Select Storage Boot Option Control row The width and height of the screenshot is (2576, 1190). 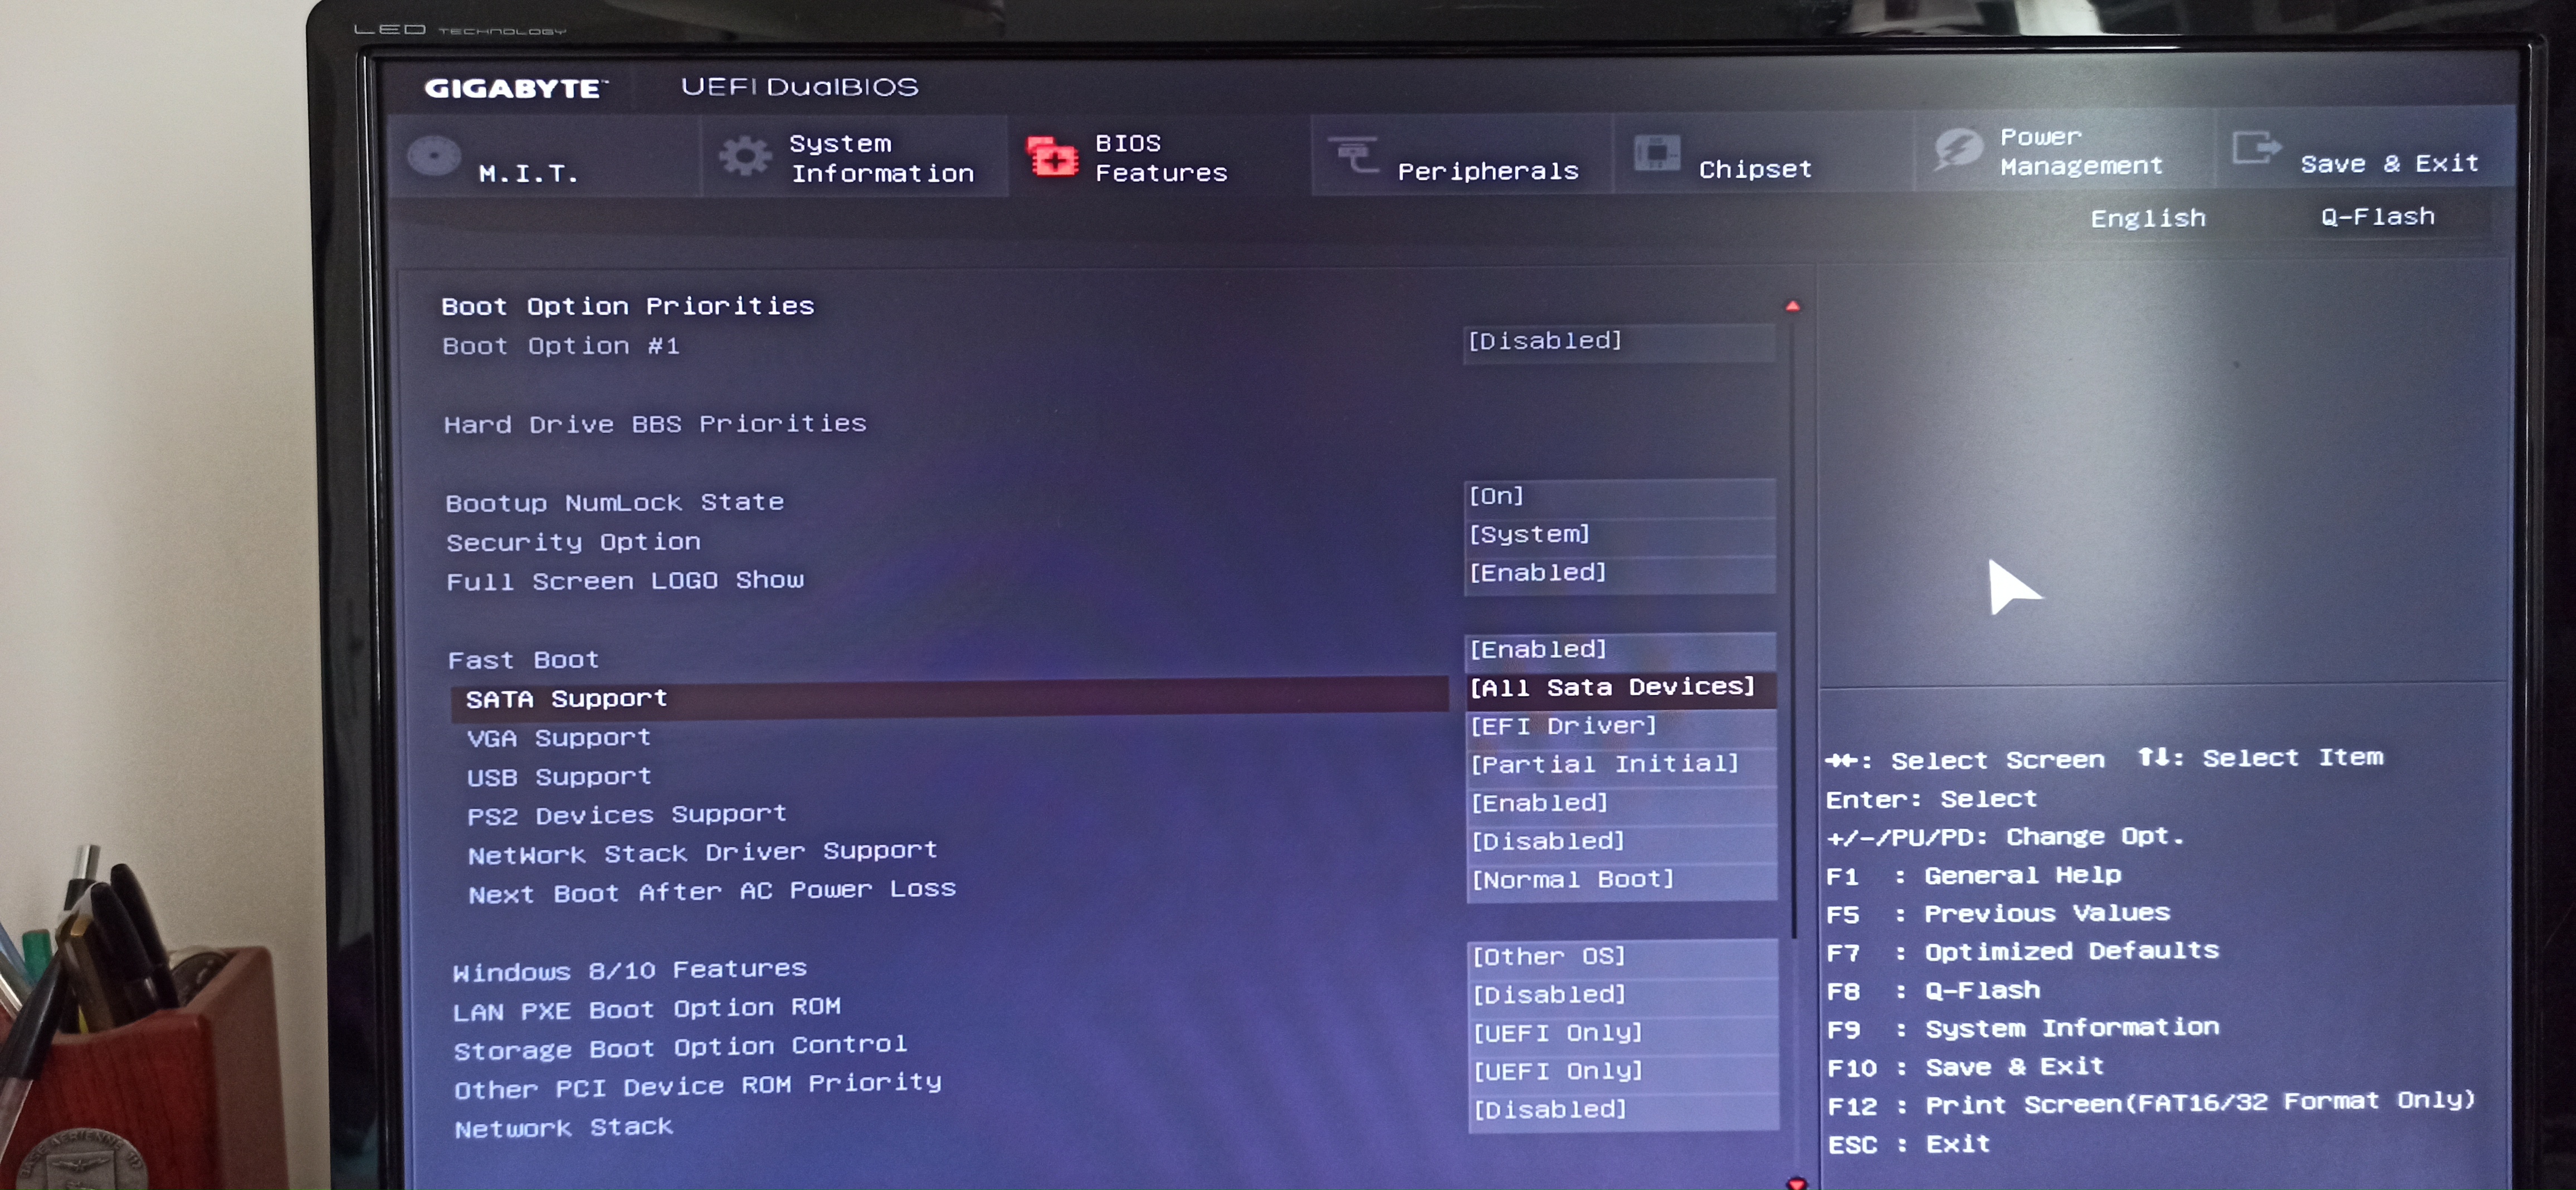click(680, 1048)
